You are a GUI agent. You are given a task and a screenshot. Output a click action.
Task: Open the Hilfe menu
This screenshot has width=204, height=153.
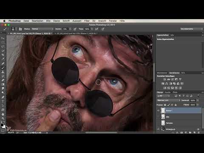(x=122, y=21)
